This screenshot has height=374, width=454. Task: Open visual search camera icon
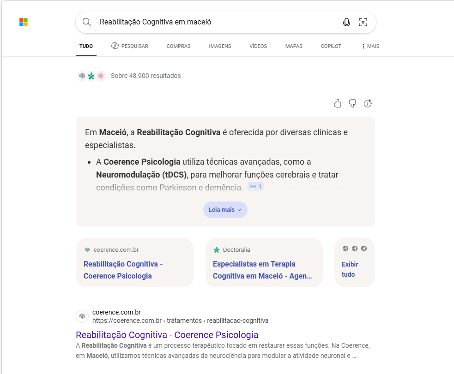363,22
